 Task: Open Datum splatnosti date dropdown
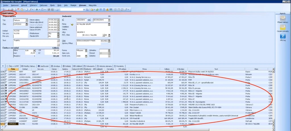58,27
